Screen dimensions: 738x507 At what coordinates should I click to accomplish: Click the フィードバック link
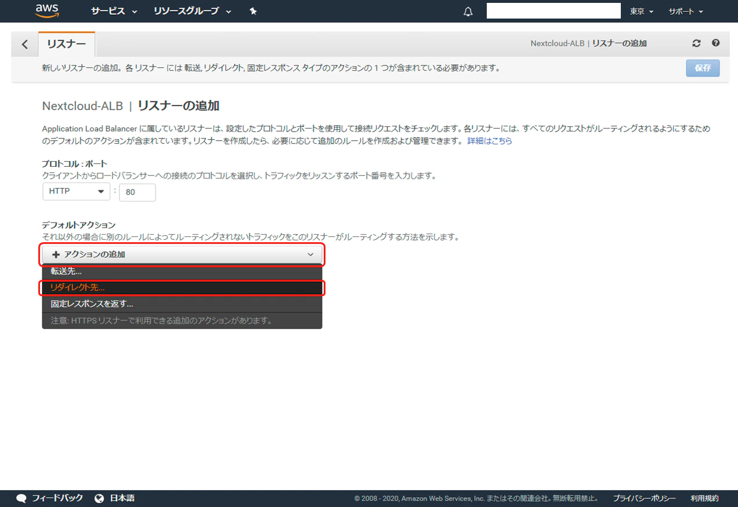[x=57, y=498]
